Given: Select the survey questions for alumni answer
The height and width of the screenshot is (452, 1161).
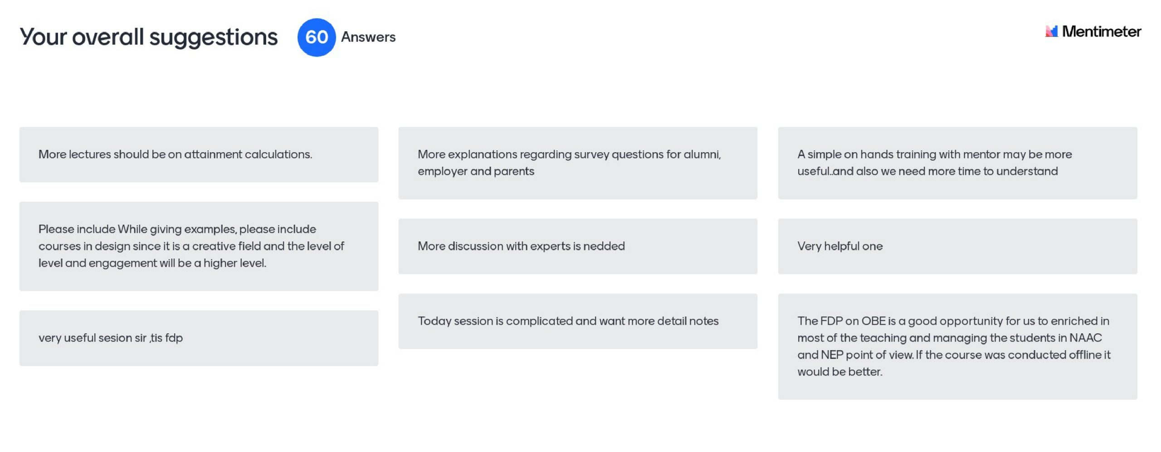Looking at the screenshot, I should (x=577, y=163).
